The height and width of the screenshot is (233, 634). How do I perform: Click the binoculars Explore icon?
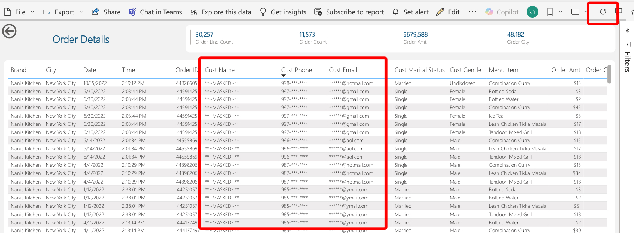coord(194,12)
